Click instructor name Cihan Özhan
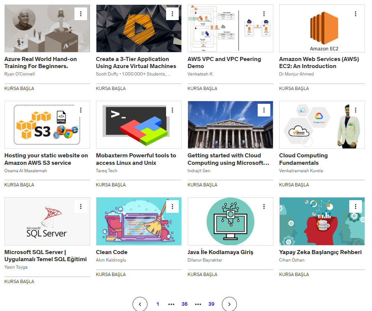The image size is (372, 311). (x=292, y=260)
